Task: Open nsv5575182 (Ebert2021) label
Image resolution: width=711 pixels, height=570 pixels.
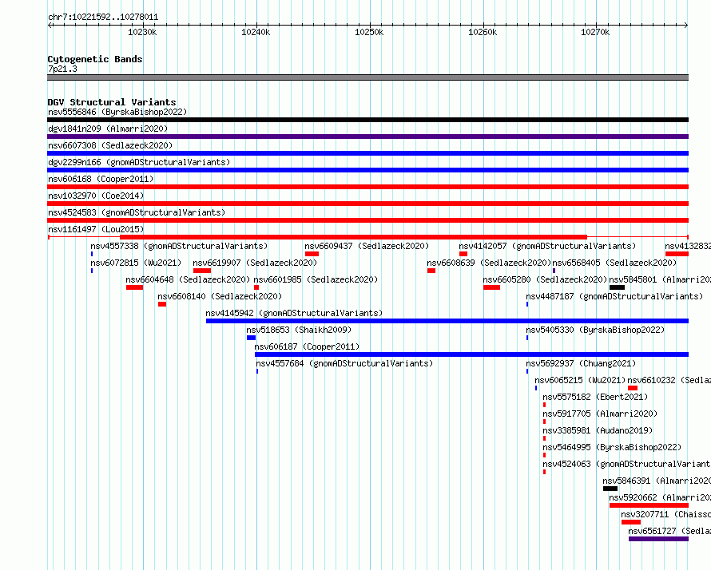Action: [595, 397]
